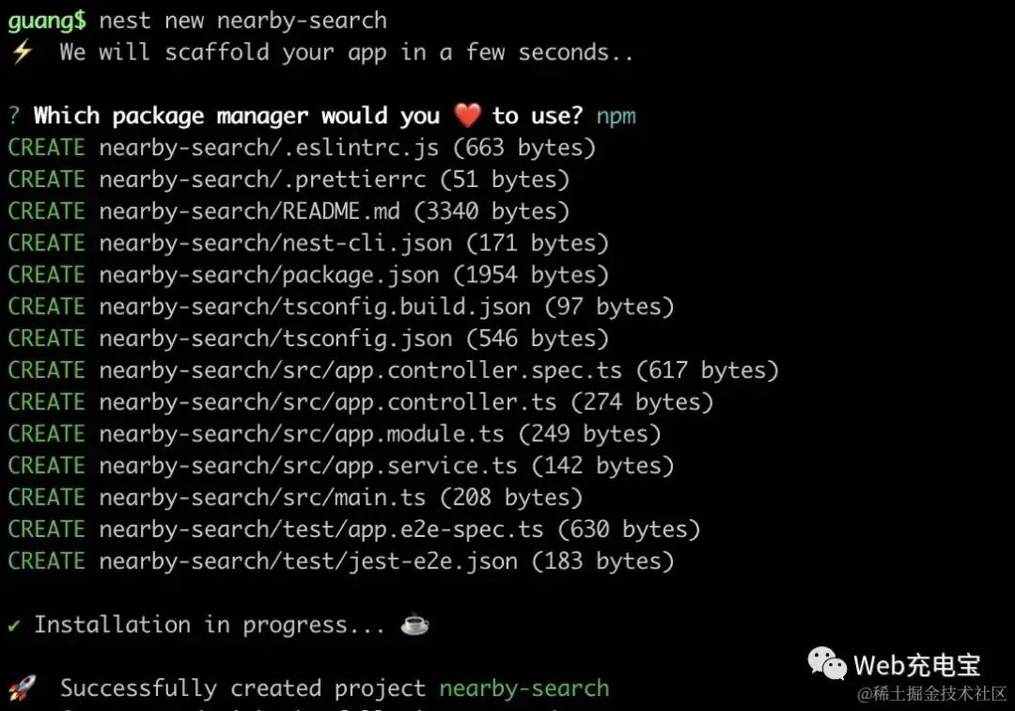Click the Web充电宝 watermark text
The image size is (1015, 711).
point(916,665)
